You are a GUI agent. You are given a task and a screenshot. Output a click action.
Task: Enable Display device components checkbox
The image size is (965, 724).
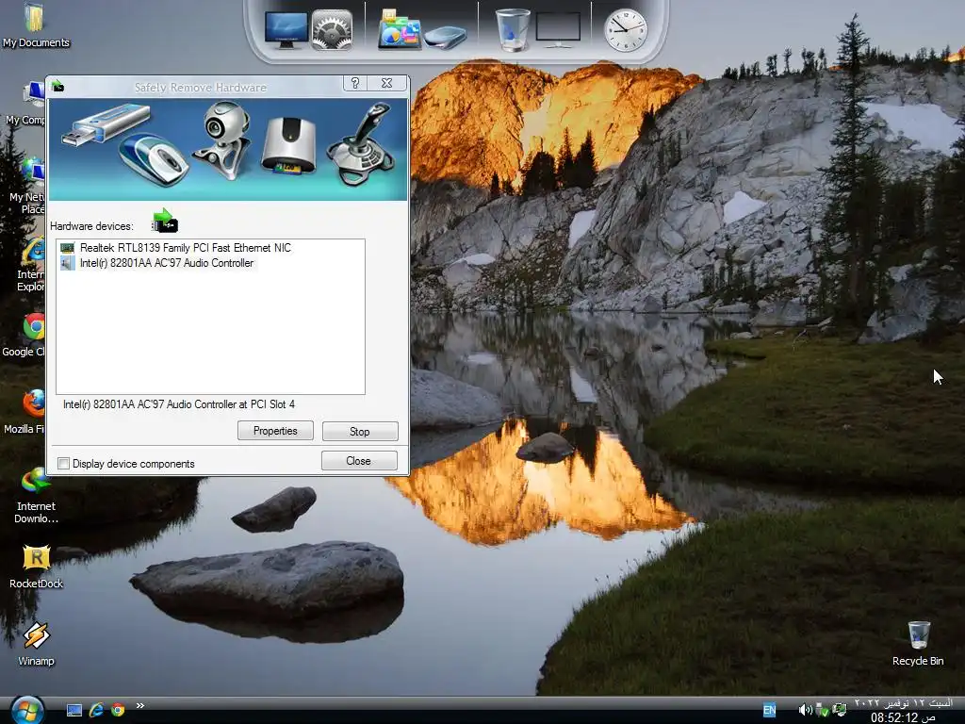coord(63,464)
